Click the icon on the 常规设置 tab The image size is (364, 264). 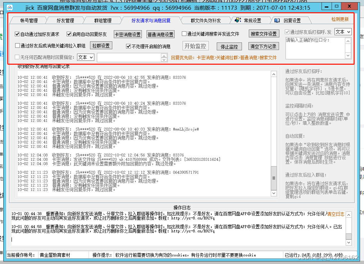point(238,20)
